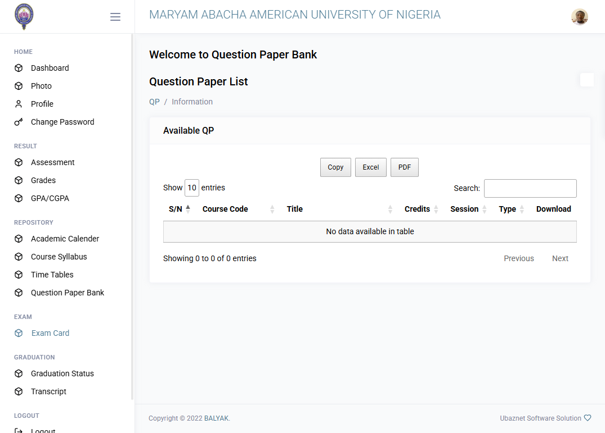605x433 pixels.
Task: Click the cube icon beside Grades
Action: point(19,180)
